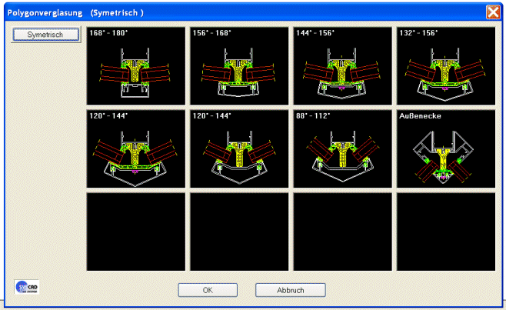Cancel using the Abbruch button
Screen dimensions: 506x310
pyautogui.click(x=291, y=290)
